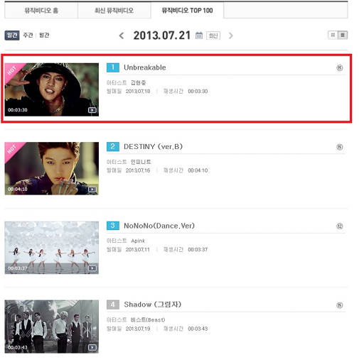Go to next date with right arrow
Screen dimensions: 359x362
[x=230, y=35]
